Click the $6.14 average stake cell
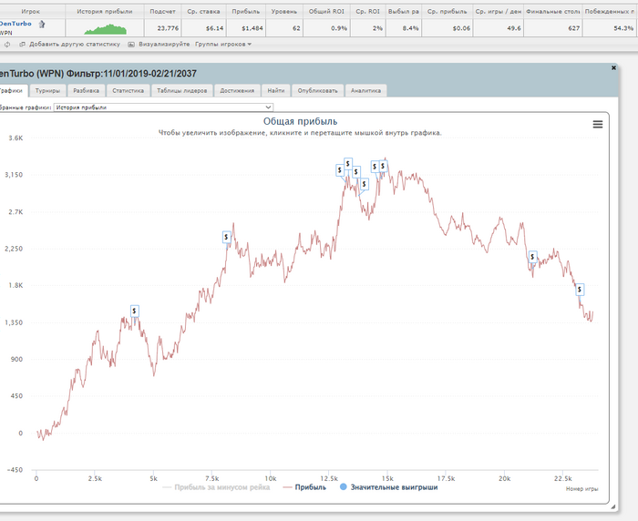 click(203, 28)
